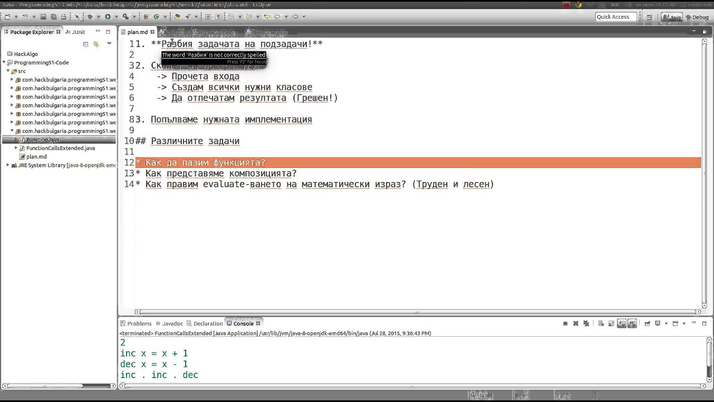This screenshot has width=714, height=402.
Task: Click the New Java Class icon
Action: 156,17
